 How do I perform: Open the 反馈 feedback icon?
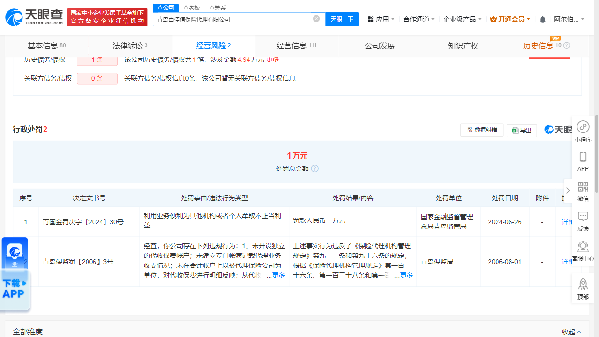[583, 221]
